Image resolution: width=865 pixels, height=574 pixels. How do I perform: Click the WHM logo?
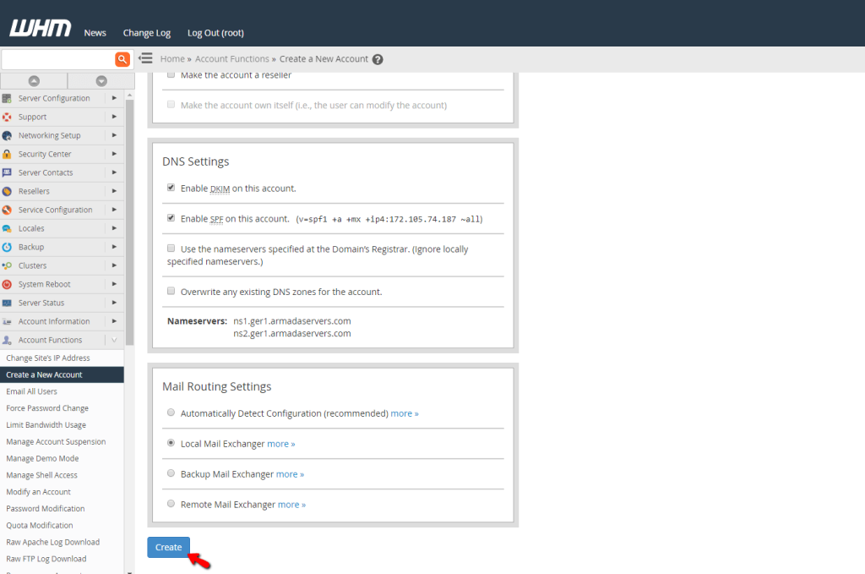(39, 26)
